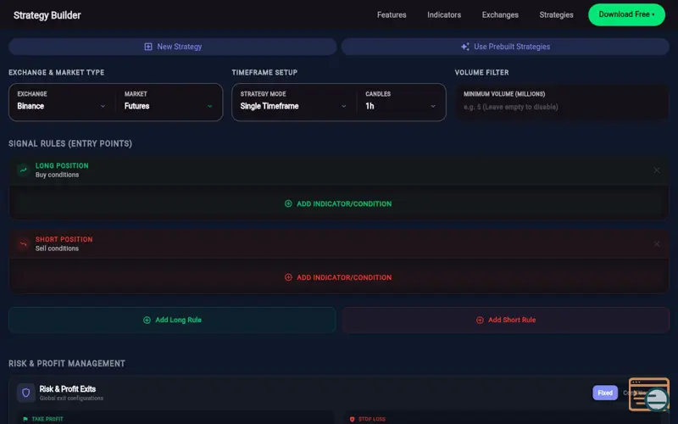The width and height of the screenshot is (678, 424).
Task: Select the Fixed exit mode toggle
Action: point(605,393)
